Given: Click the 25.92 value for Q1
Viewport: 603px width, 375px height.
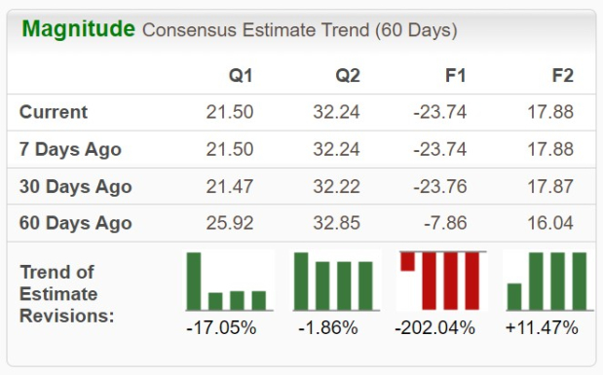Looking at the screenshot, I should [230, 223].
